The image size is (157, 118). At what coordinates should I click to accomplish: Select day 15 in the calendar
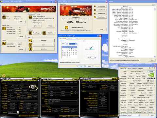[67, 52]
